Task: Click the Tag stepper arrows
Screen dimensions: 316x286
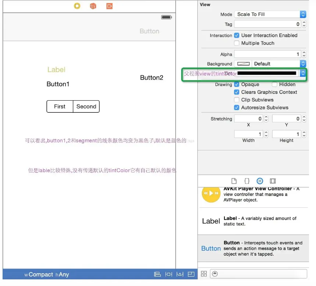Action: [304, 24]
